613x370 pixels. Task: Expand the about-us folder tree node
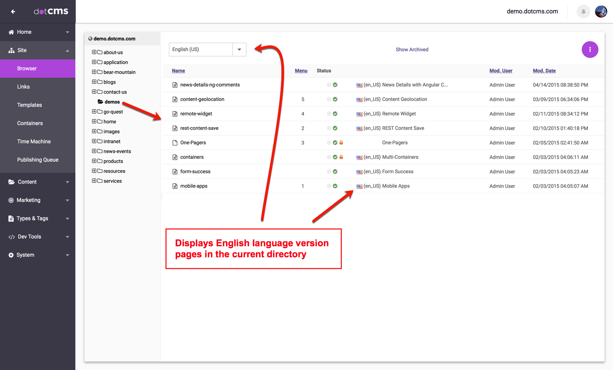pos(94,52)
